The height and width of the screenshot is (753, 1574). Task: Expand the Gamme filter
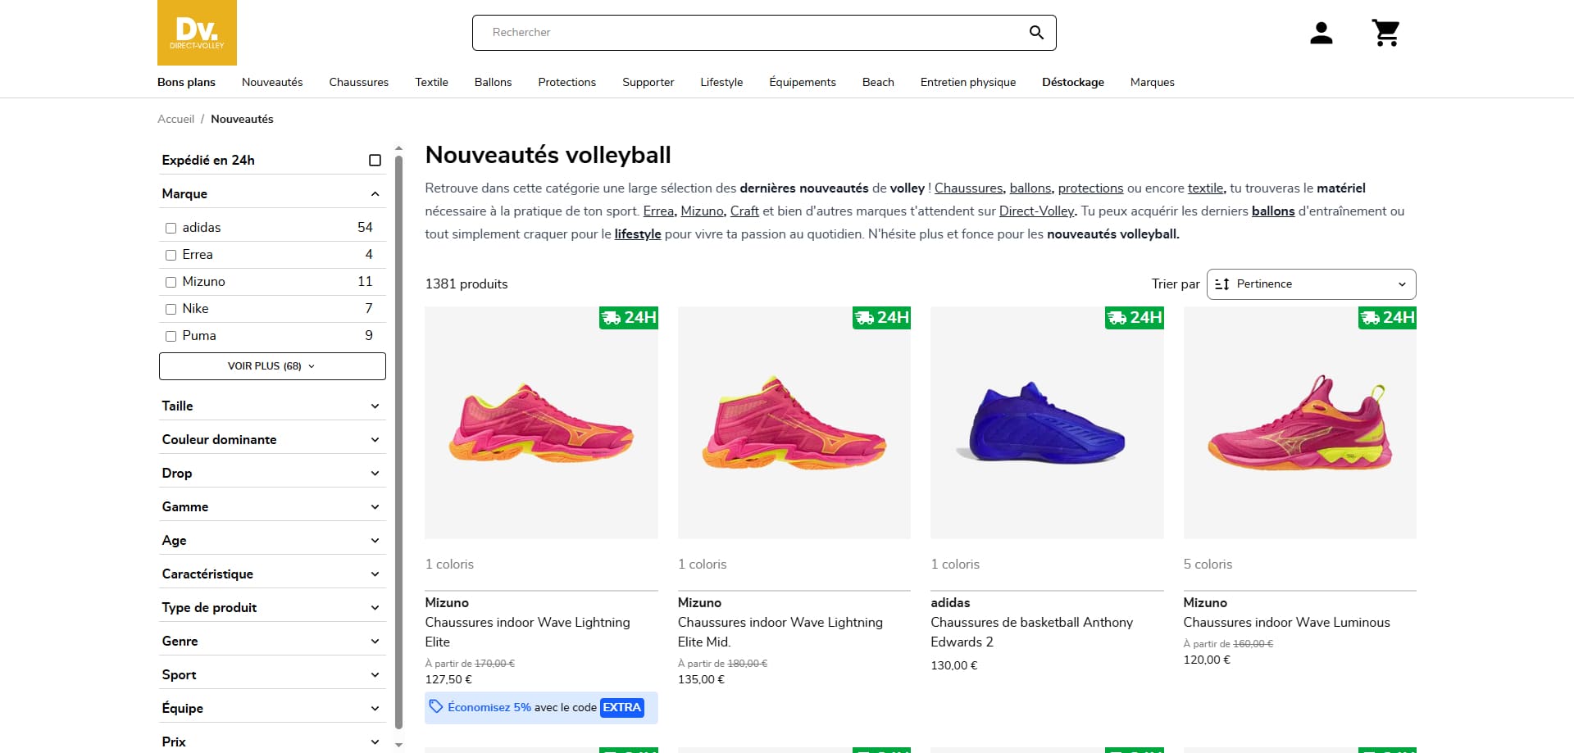[271, 506]
